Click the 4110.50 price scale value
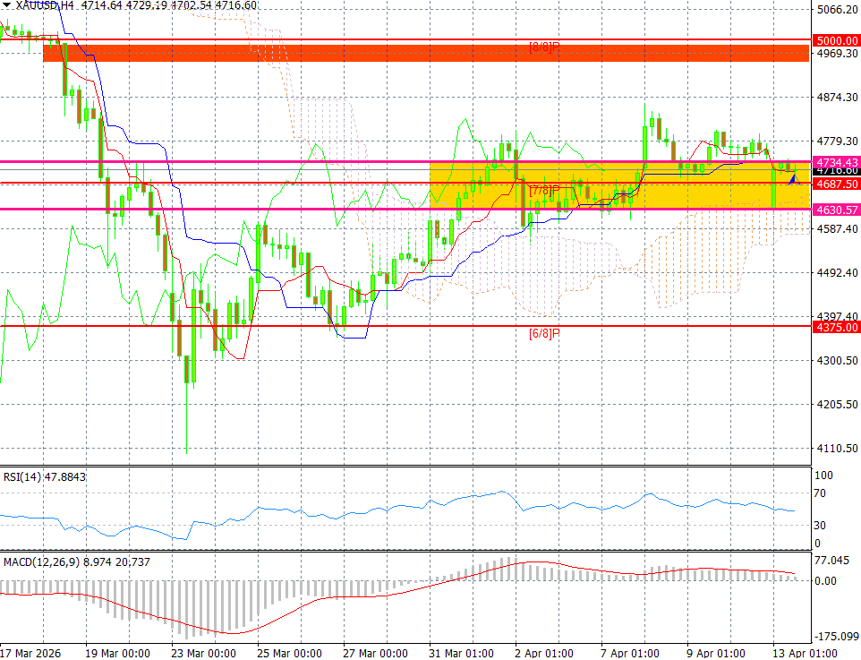 pos(838,449)
